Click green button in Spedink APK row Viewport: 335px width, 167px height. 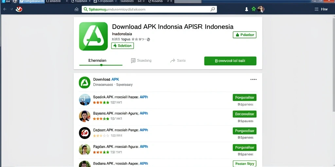(244, 98)
